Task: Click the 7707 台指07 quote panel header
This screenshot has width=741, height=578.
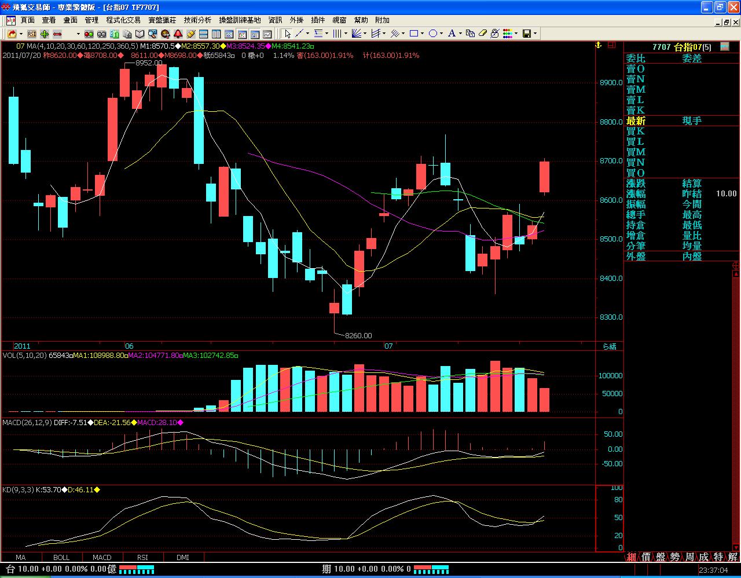Action: tap(682, 47)
